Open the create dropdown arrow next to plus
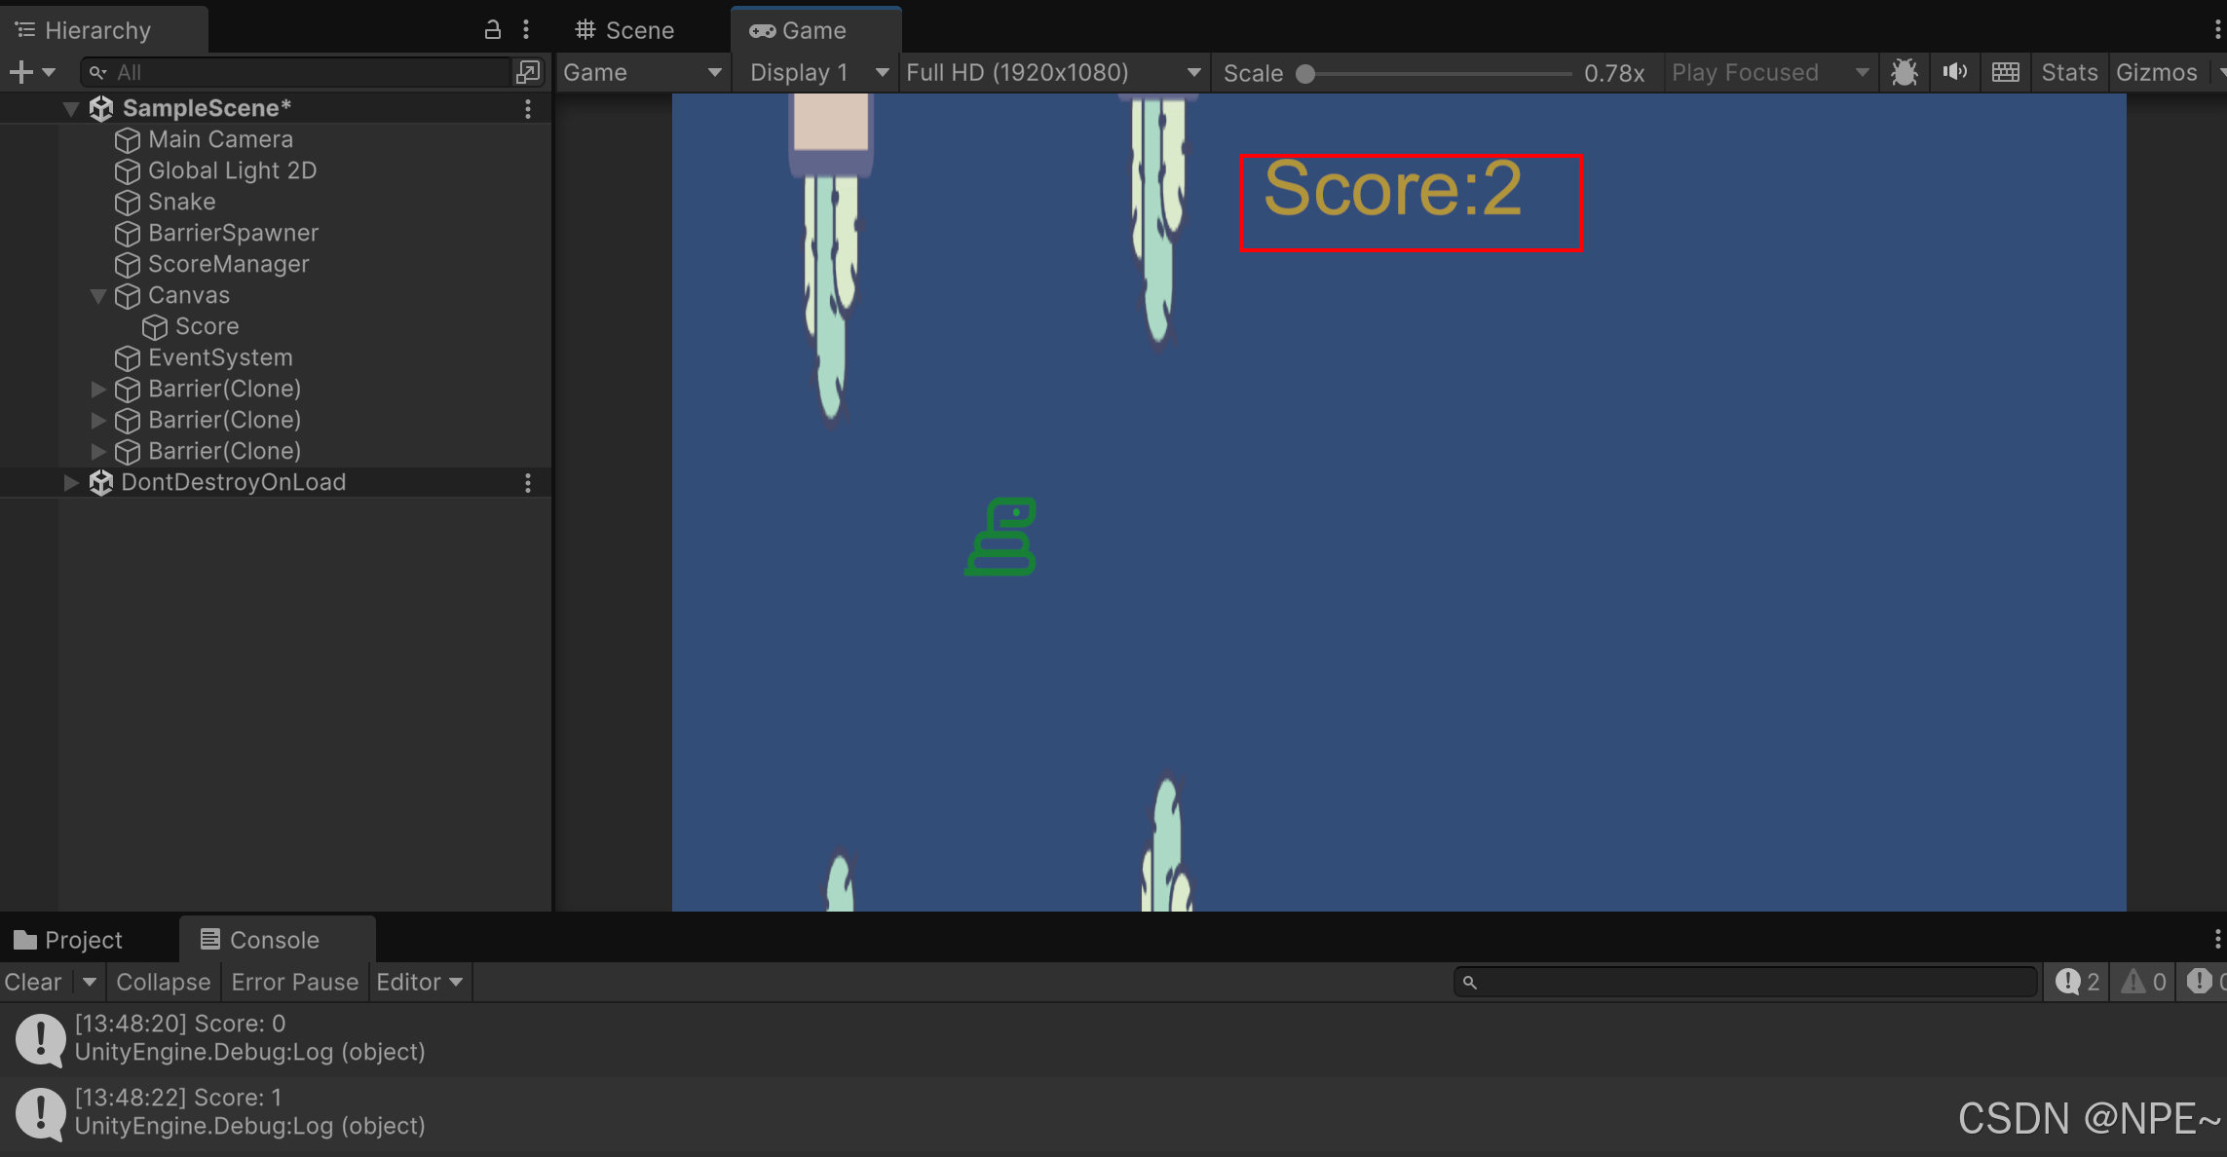This screenshot has height=1157, width=2227. [x=49, y=72]
